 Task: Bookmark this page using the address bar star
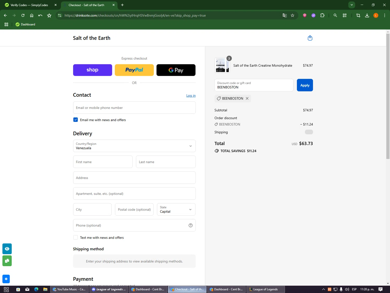coord(292,15)
